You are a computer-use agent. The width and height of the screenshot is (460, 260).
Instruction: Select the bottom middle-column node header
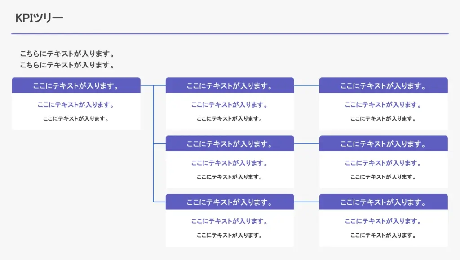(230, 202)
